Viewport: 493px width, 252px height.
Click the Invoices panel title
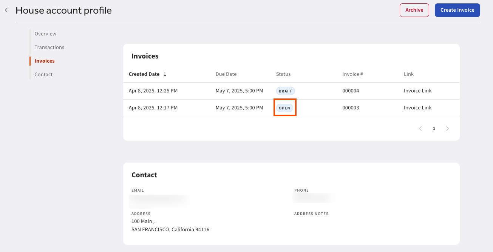(x=144, y=56)
